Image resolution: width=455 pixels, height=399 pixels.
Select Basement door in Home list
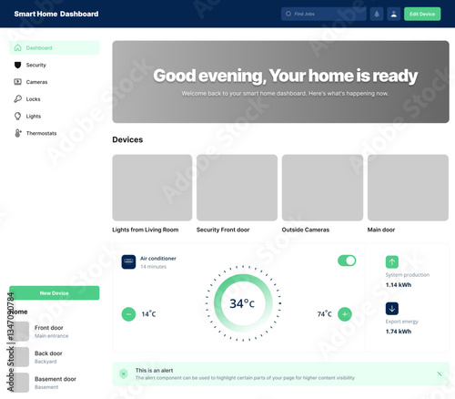click(x=55, y=383)
